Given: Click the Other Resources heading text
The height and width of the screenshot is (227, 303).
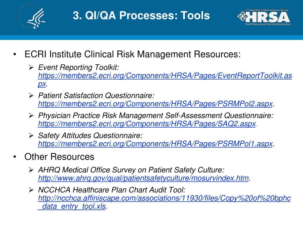Looking at the screenshot, I should 59,157.
